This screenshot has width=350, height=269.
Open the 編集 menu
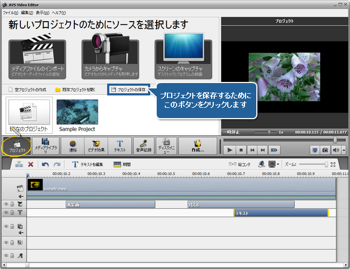27,12
